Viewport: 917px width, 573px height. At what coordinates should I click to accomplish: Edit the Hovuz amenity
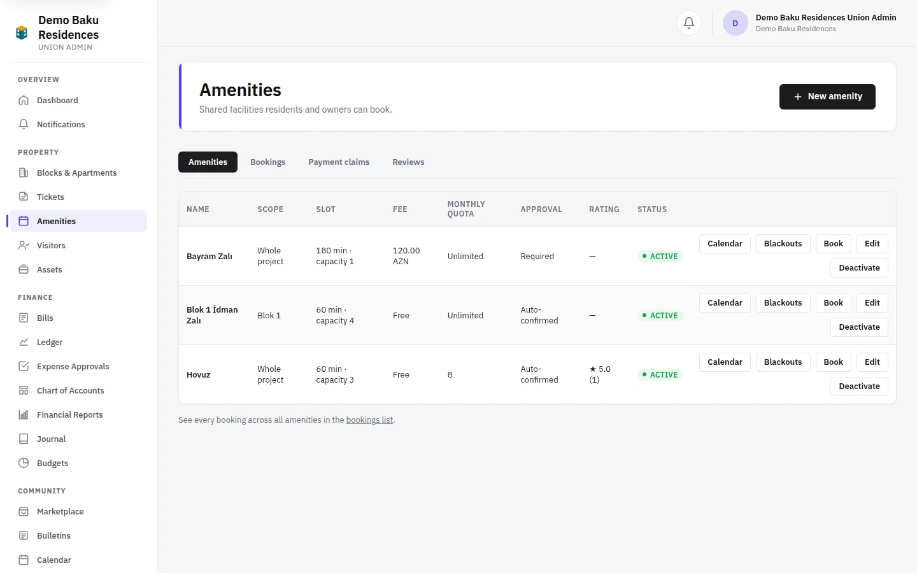(872, 362)
